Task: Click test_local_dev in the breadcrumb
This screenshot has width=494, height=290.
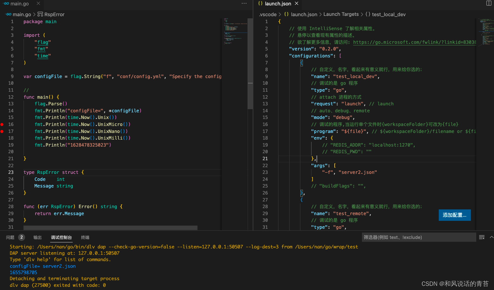Action: pos(389,14)
